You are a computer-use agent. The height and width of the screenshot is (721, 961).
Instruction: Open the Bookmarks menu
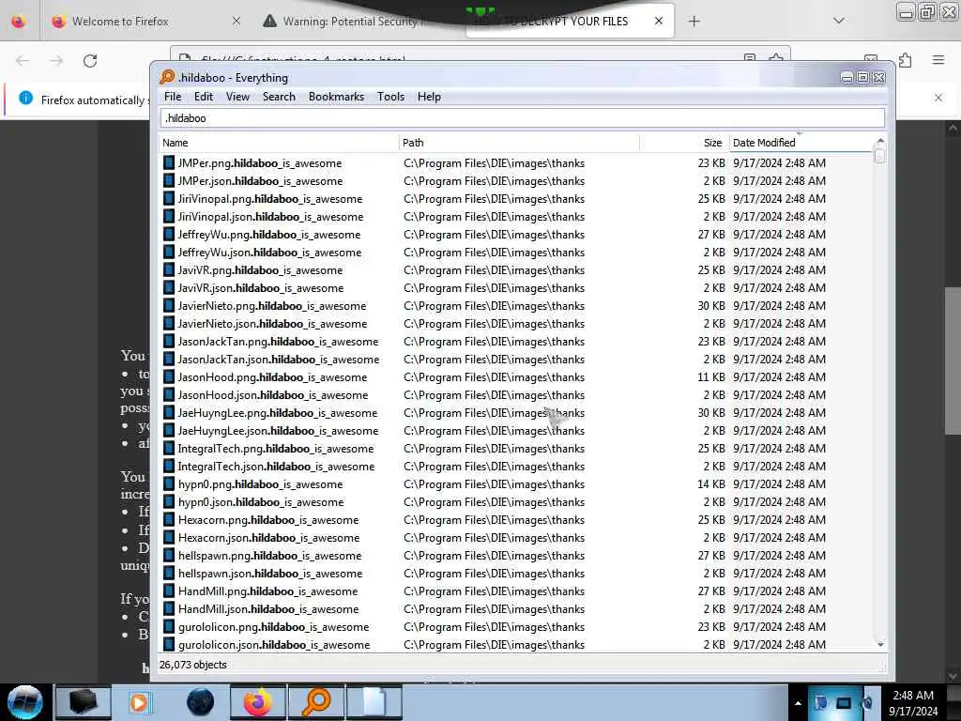tap(337, 97)
